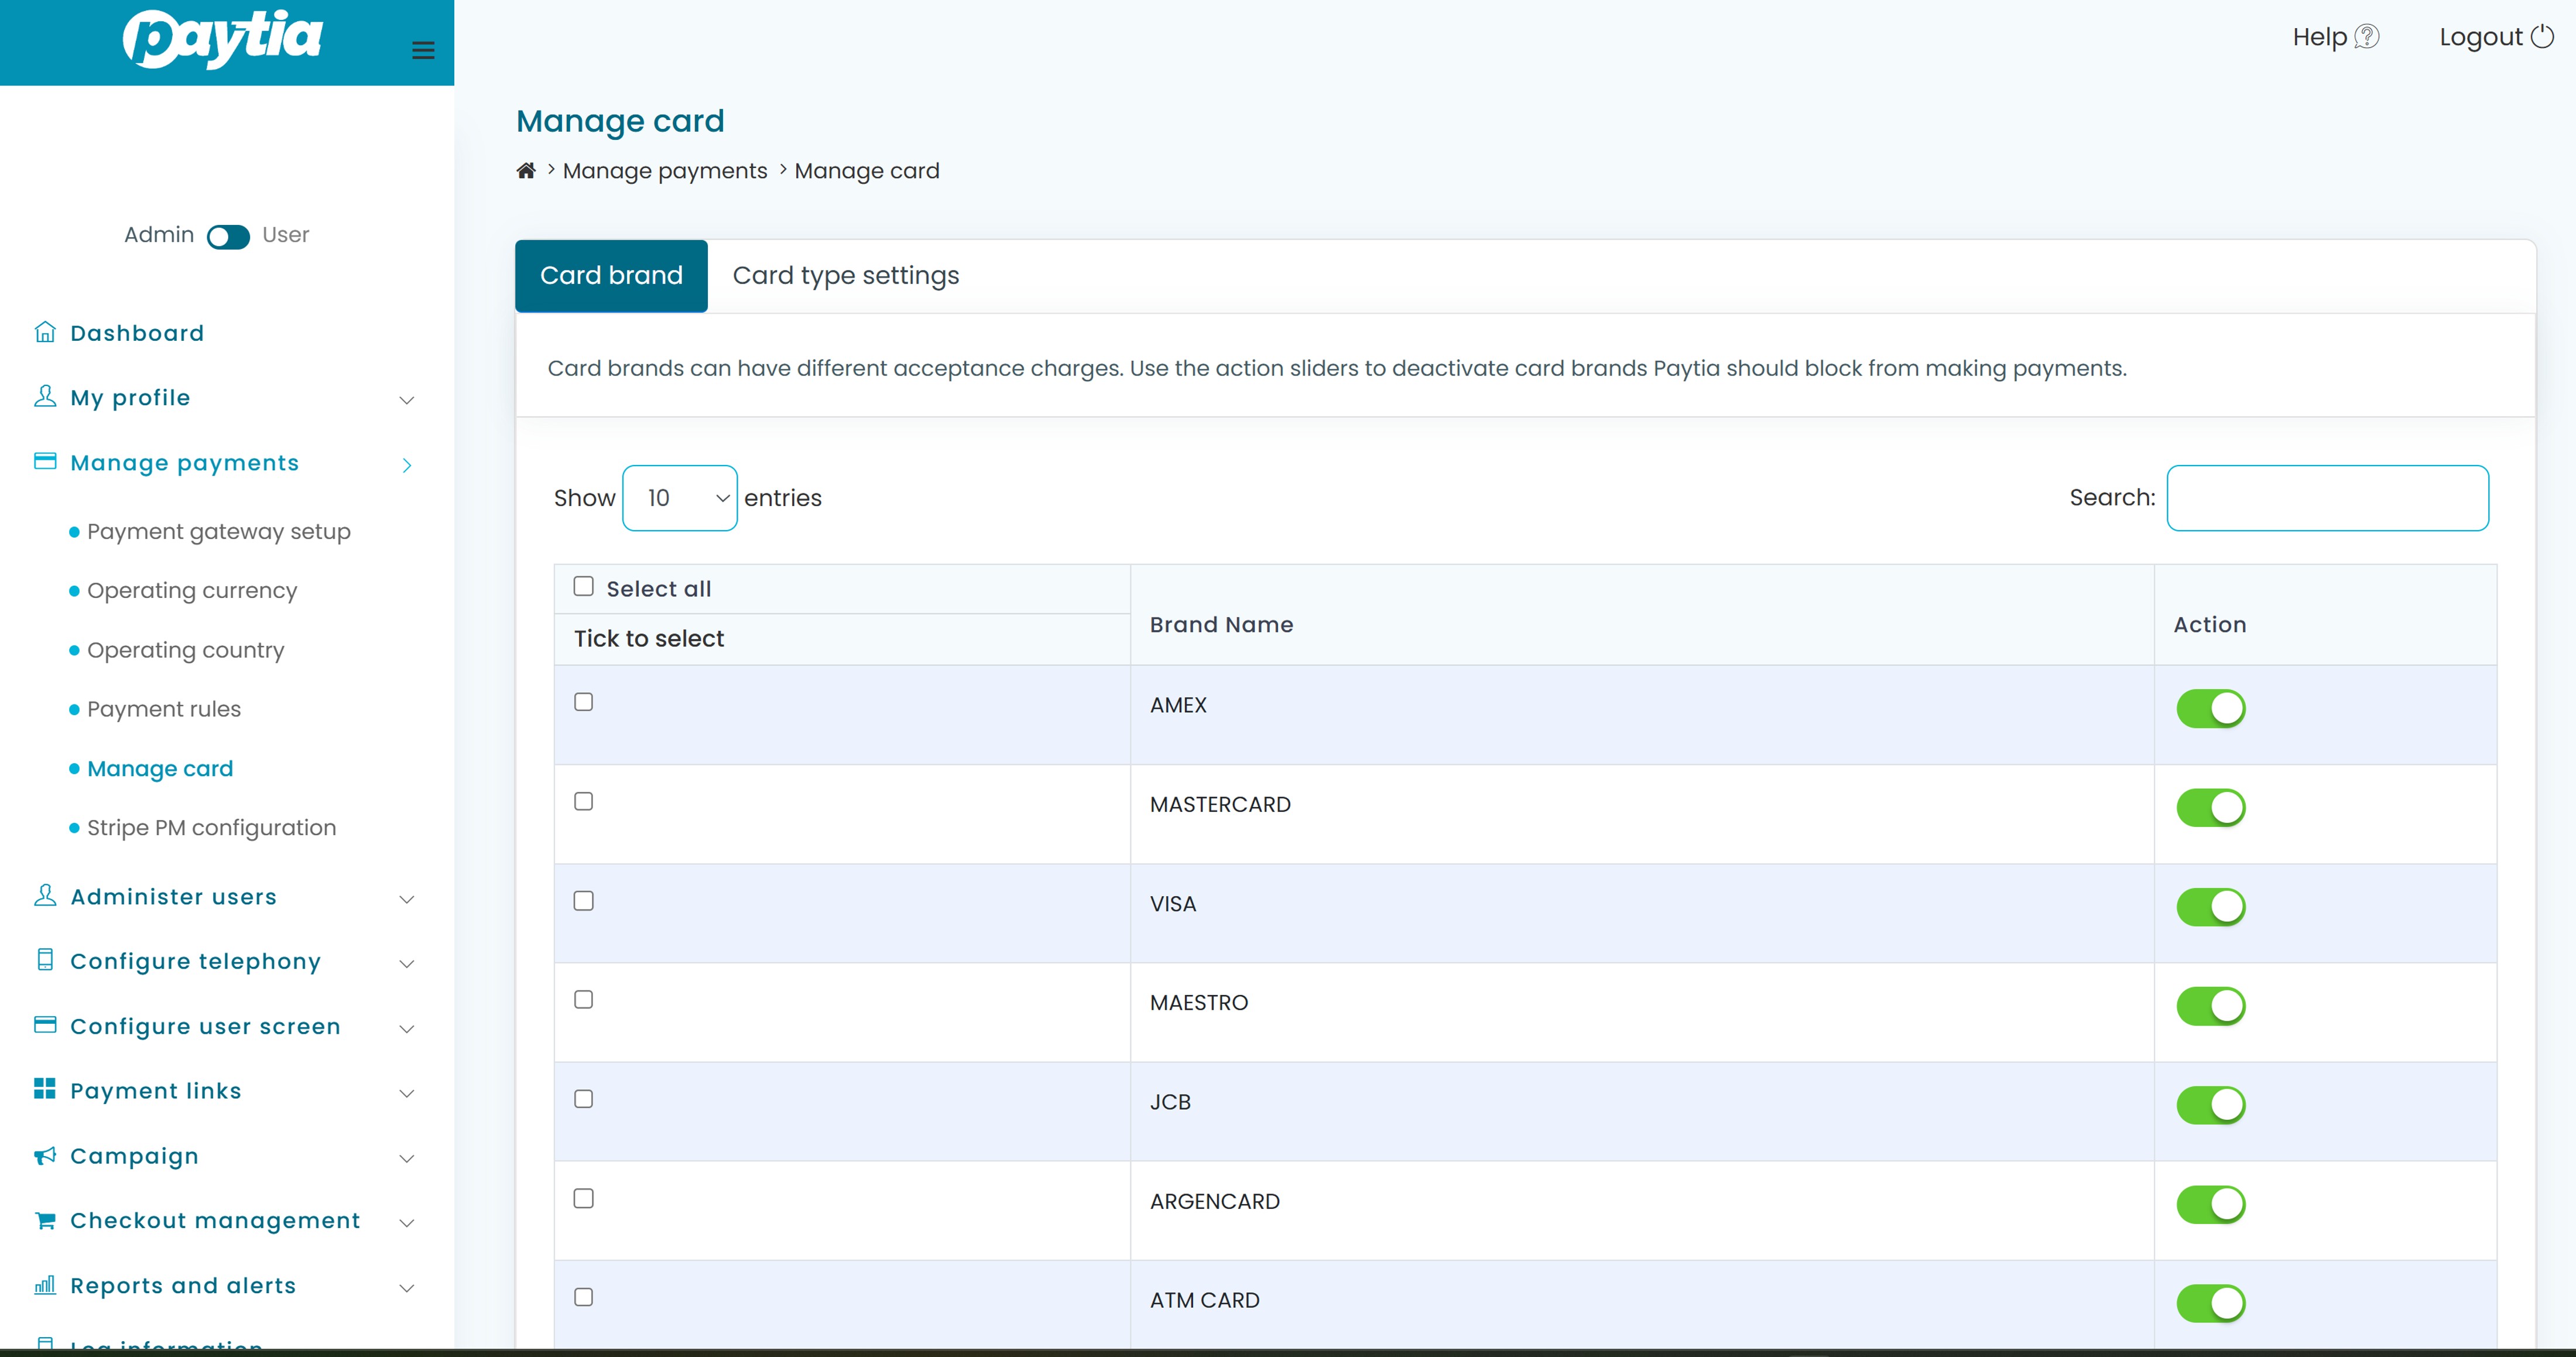Click the Search input field
2576x1357 pixels.
(2327, 497)
